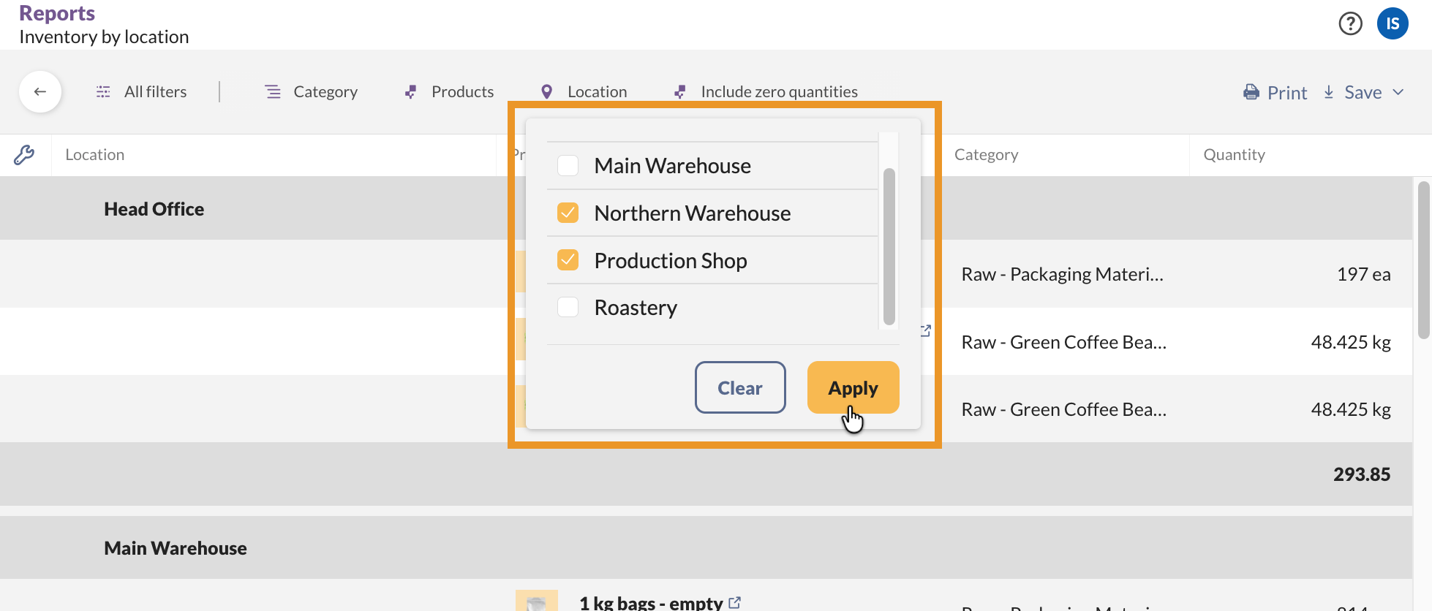
Task: Tick the Roastery checkbox
Action: [568, 308]
